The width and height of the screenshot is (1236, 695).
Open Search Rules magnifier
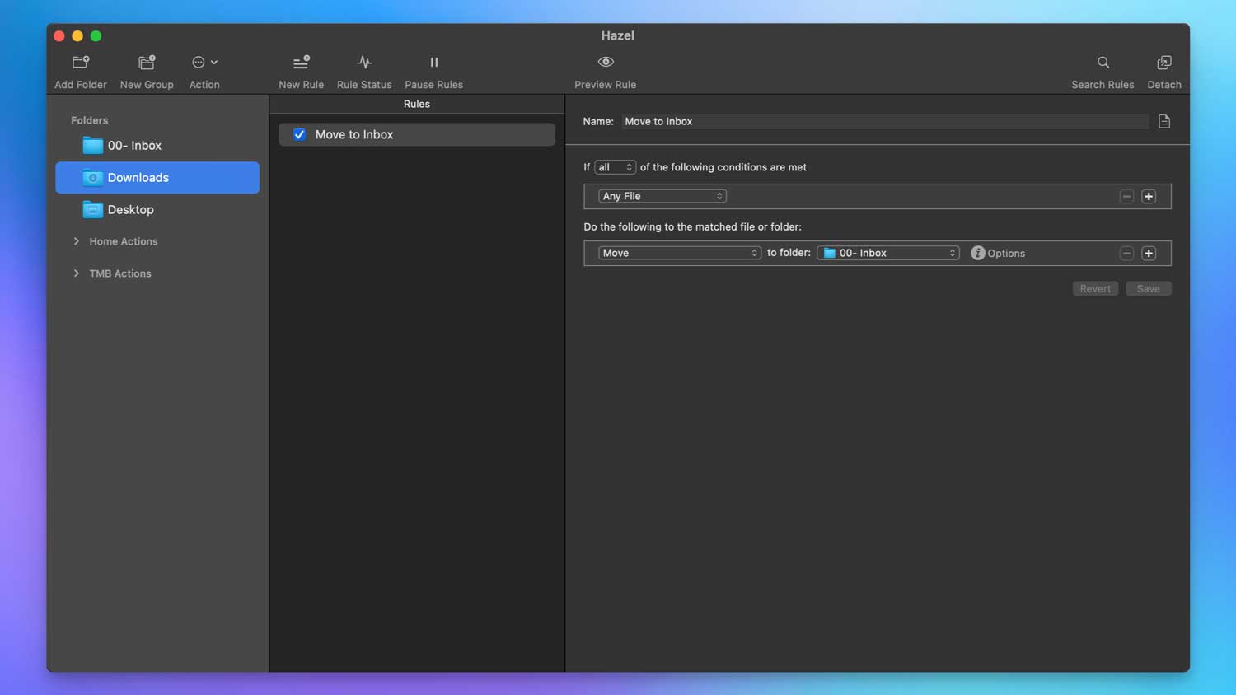1103,63
